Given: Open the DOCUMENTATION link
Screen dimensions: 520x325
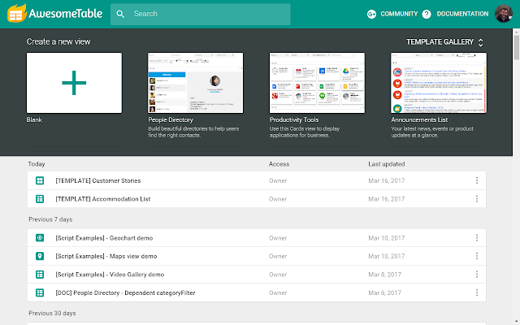Looking at the screenshot, I should 462,14.
